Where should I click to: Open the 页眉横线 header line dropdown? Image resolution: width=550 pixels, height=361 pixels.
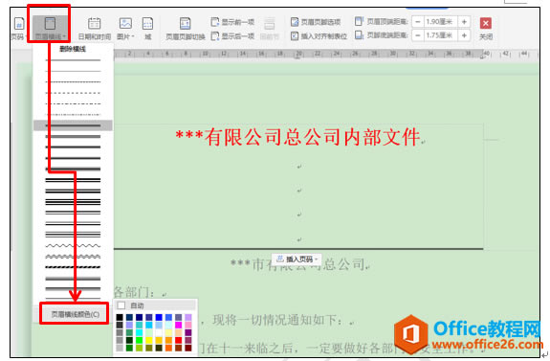coord(50,28)
